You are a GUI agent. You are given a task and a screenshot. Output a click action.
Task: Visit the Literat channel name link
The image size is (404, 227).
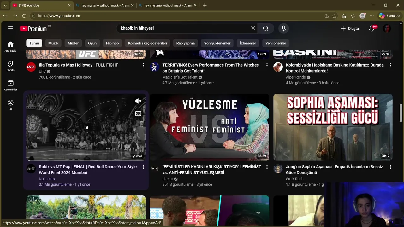click(x=168, y=179)
